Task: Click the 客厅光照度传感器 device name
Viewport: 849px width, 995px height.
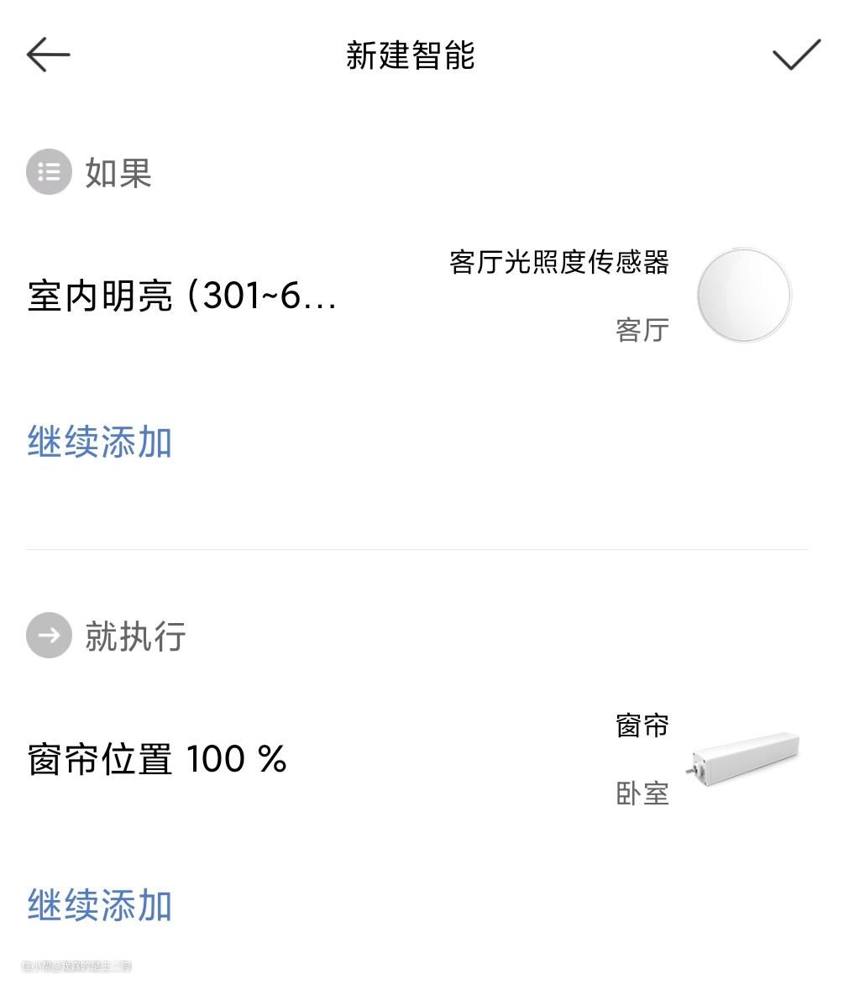Action: tap(558, 262)
